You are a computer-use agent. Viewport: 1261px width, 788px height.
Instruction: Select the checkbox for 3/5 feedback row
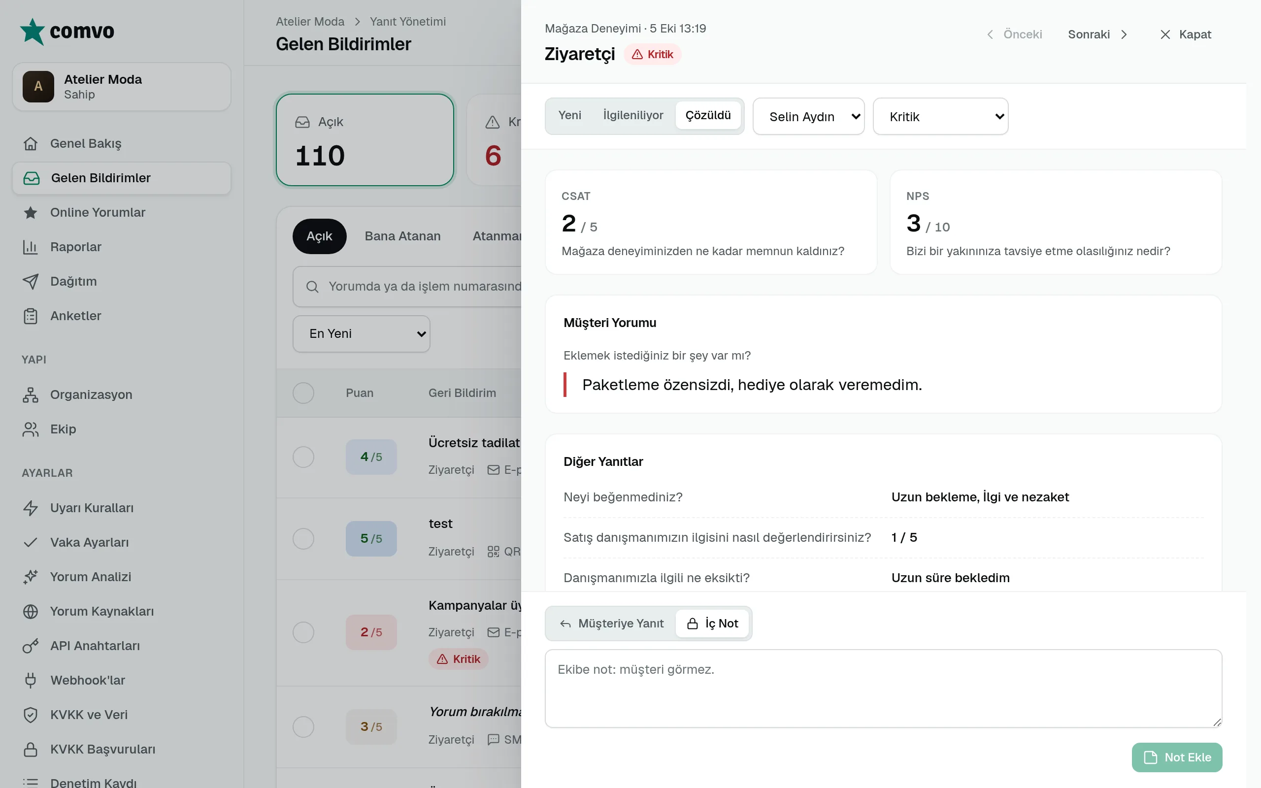pos(303,726)
